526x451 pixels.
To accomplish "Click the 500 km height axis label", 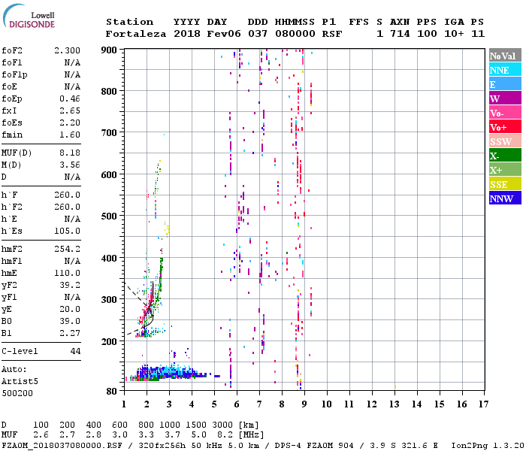I will tap(109, 216).
